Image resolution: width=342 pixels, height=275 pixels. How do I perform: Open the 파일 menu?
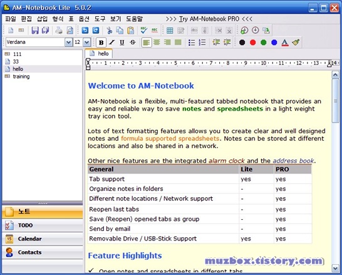point(11,19)
